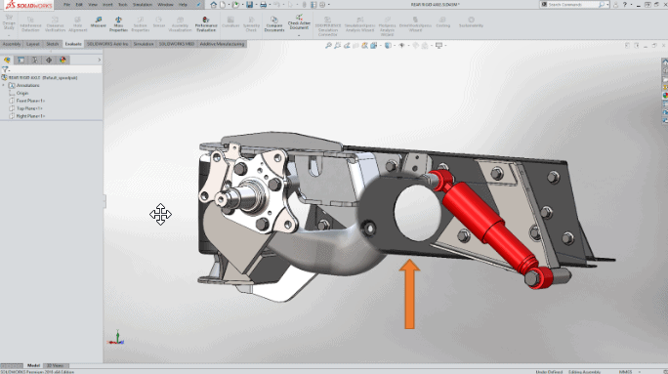Open the Tools menu
This screenshot has height=374, width=668.
[123, 5]
